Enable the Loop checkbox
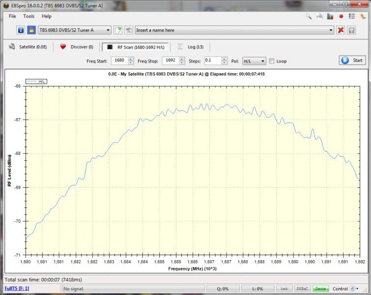The width and height of the screenshot is (371, 295). click(272, 61)
